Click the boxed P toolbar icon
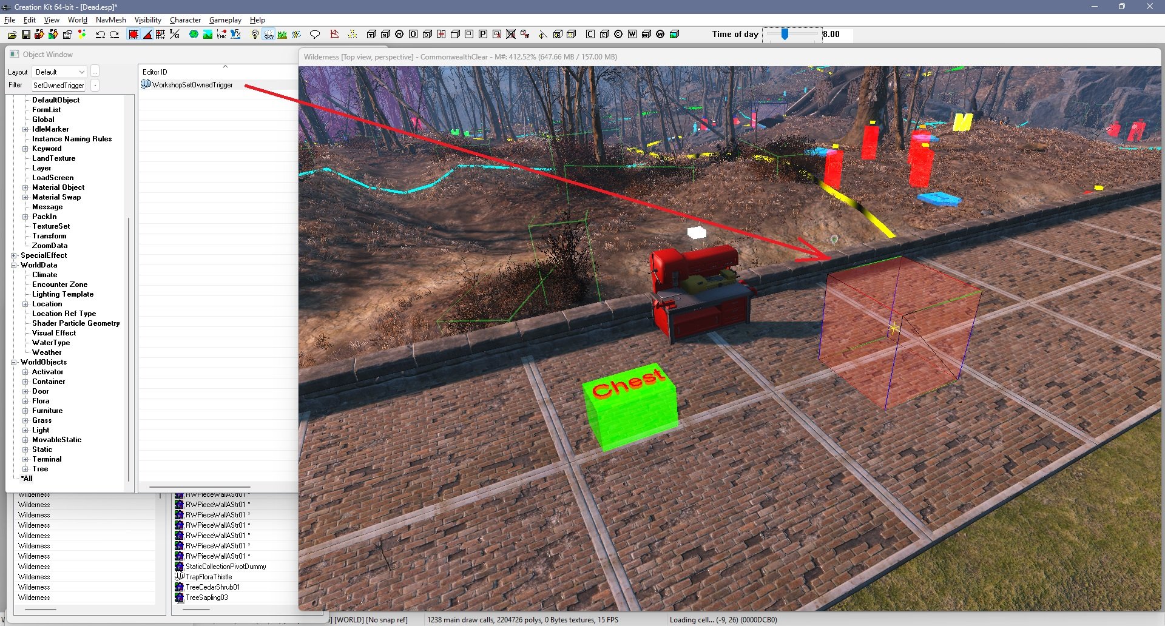Viewport: 1165px width, 626px height. click(x=483, y=35)
